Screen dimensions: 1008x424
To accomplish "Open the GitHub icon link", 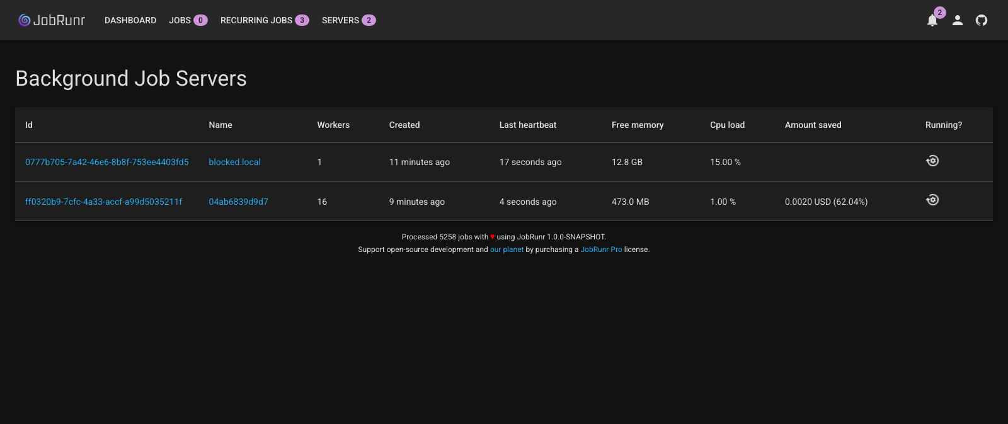I will coord(982,20).
